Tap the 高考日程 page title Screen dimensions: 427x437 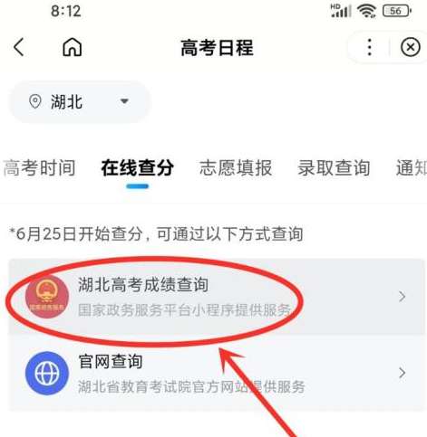click(217, 48)
